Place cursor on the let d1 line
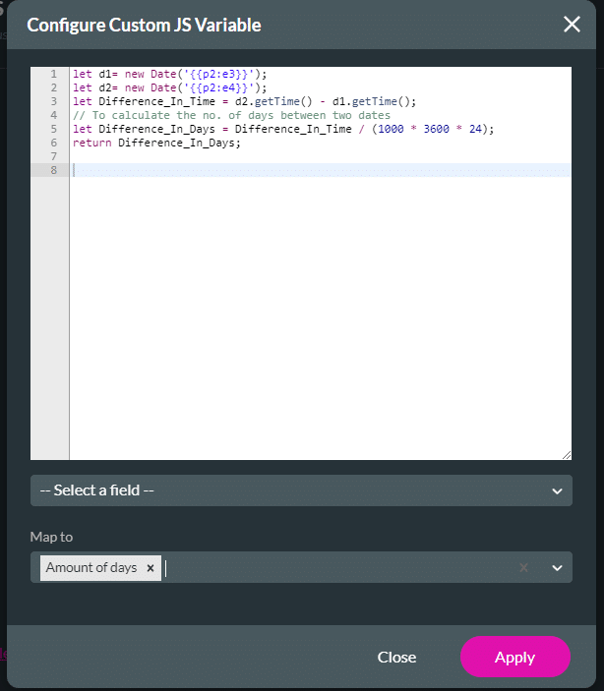Viewport: 604px width, 691px height. coord(169,74)
